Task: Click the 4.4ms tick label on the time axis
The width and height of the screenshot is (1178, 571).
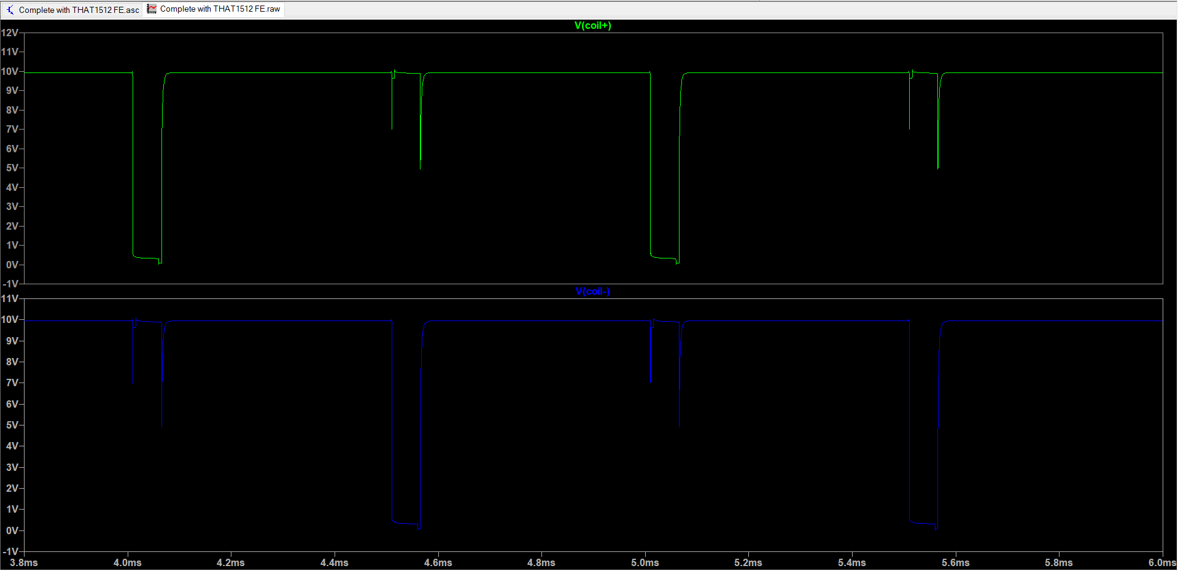Action: (x=335, y=563)
